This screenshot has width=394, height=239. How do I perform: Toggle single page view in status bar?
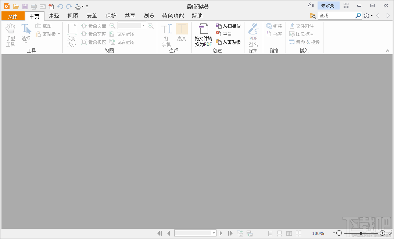(270, 233)
